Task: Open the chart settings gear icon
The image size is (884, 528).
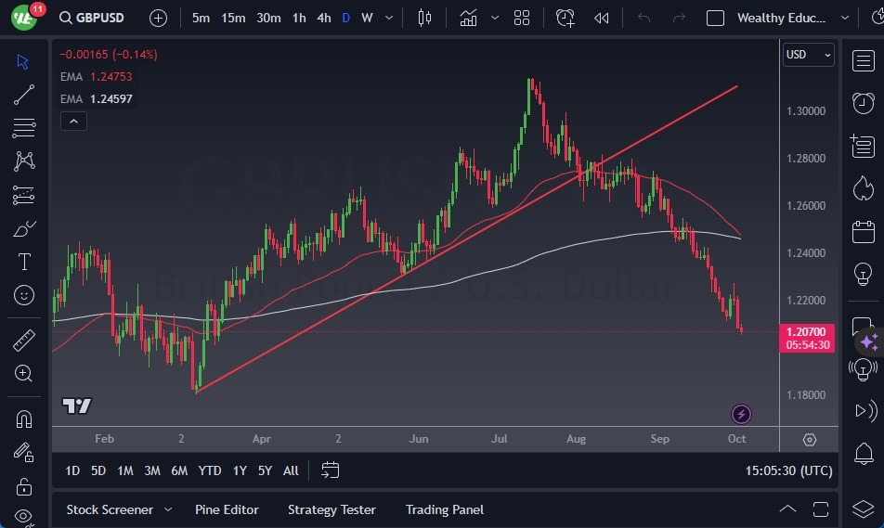Action: pyautogui.click(x=810, y=439)
